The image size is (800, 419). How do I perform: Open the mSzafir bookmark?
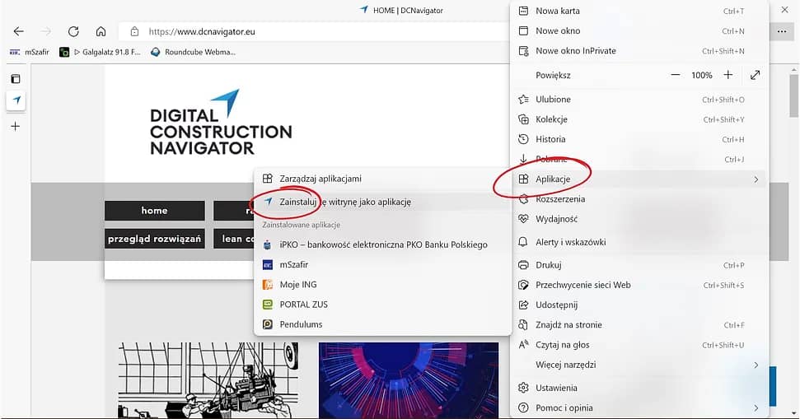point(30,52)
